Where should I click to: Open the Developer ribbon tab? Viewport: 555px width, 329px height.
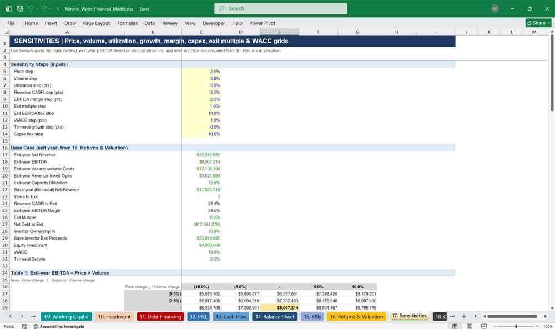coord(214,23)
